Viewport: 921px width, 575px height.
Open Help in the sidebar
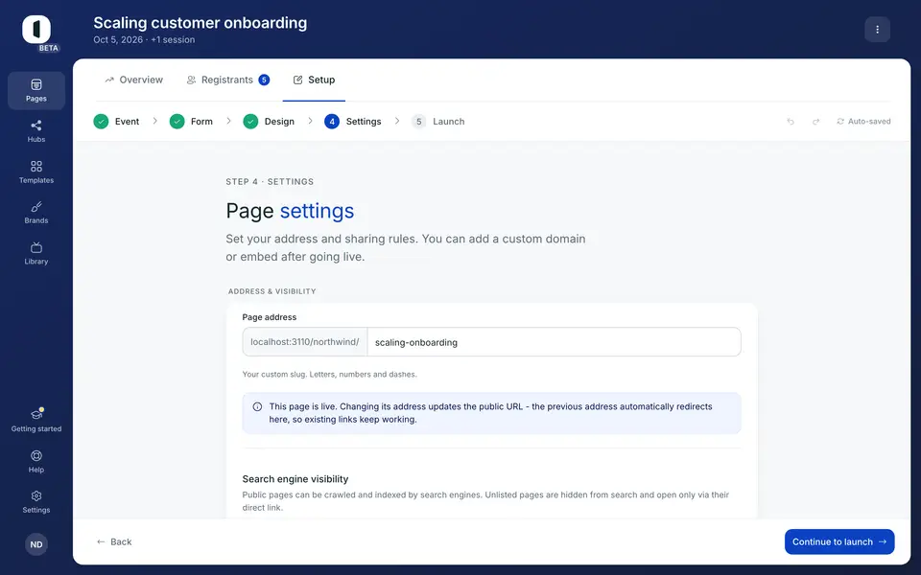[36, 461]
